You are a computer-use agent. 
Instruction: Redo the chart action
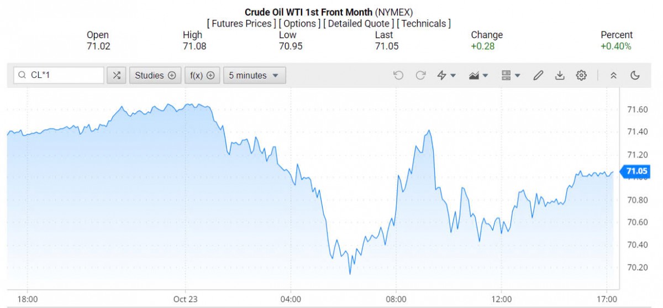pyautogui.click(x=420, y=76)
